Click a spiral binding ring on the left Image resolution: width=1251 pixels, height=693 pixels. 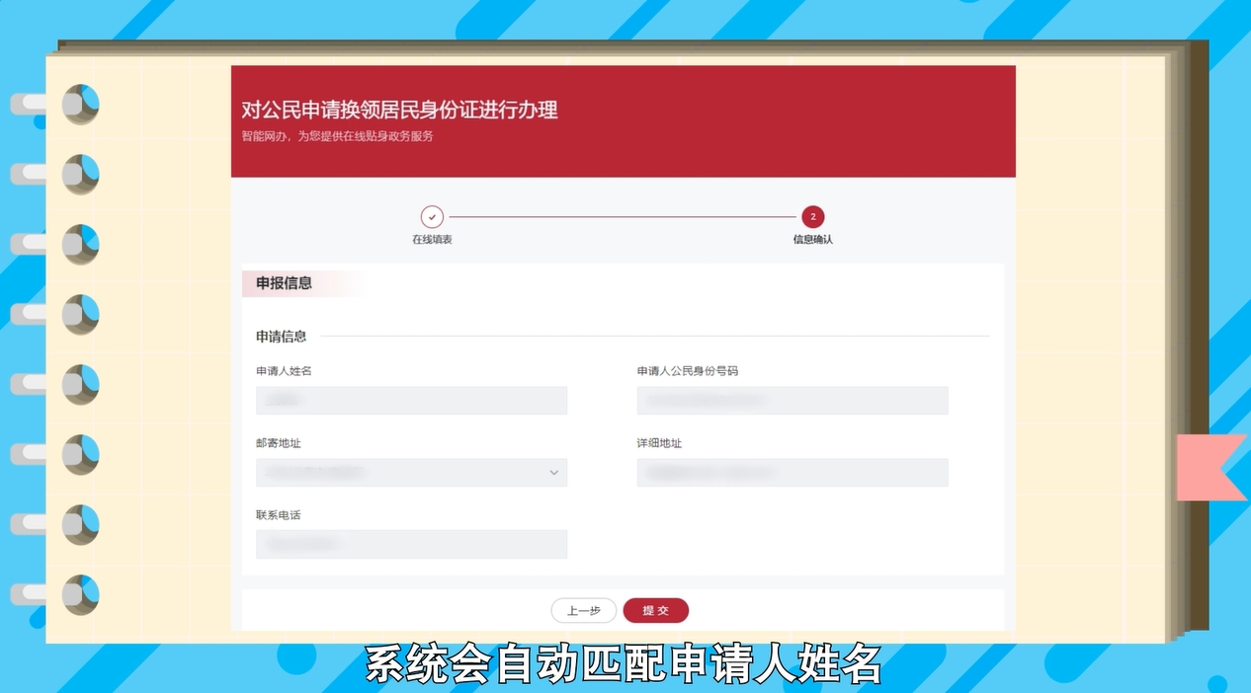coord(79,314)
